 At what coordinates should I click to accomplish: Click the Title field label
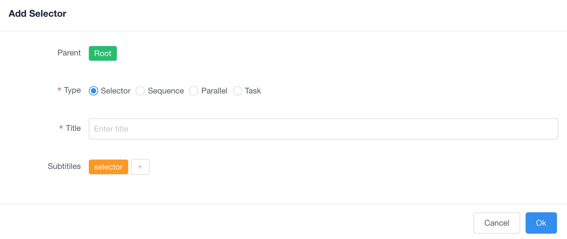click(73, 128)
